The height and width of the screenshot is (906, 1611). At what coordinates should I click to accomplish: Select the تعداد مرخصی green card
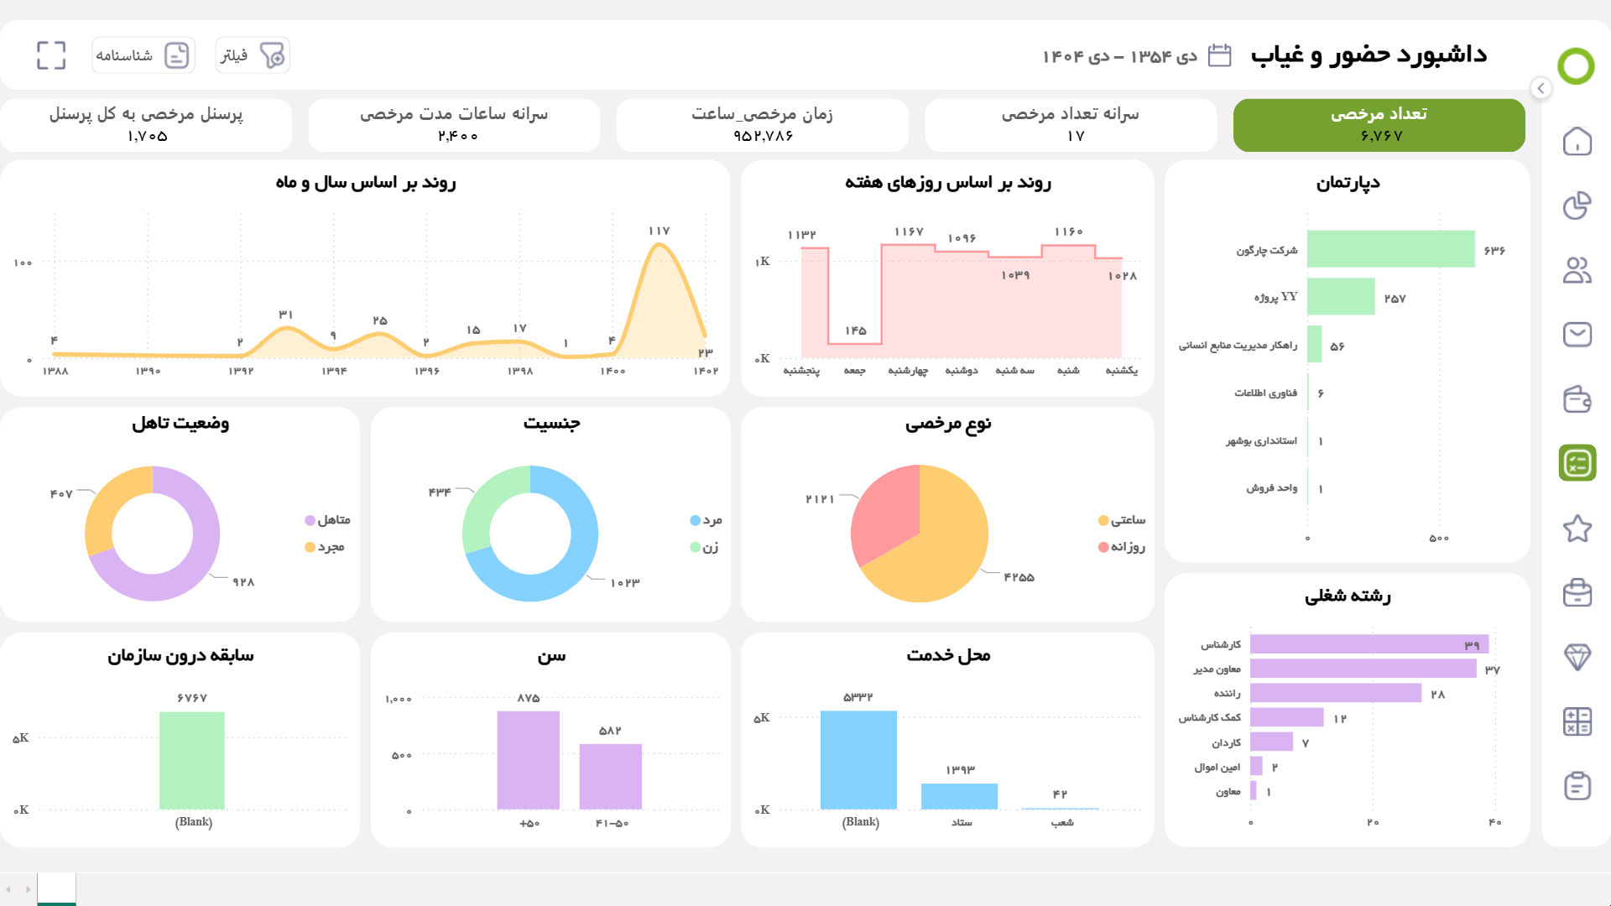tap(1379, 125)
